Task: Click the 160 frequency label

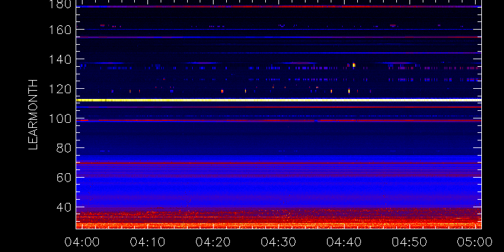Action: pyautogui.click(x=60, y=30)
